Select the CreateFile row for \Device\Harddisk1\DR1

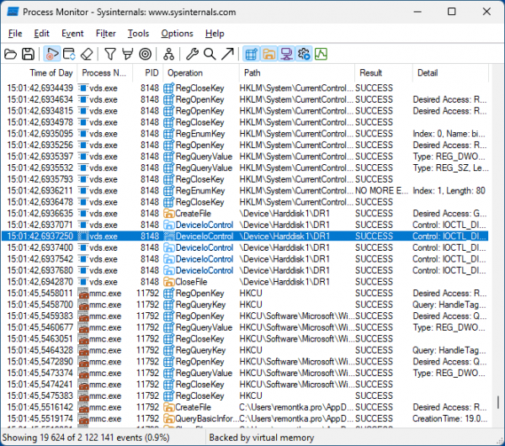(x=245, y=213)
